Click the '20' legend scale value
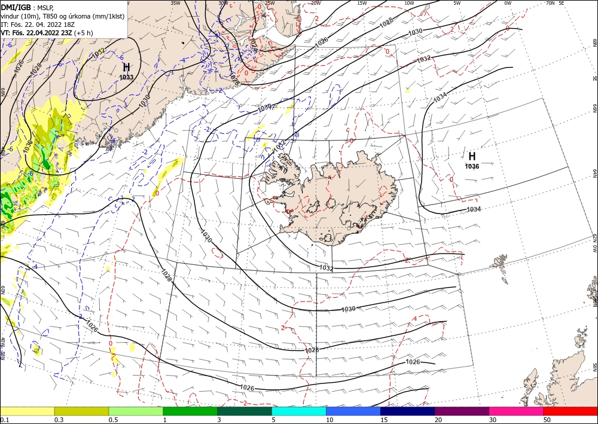598x424 pixels. 438,420
